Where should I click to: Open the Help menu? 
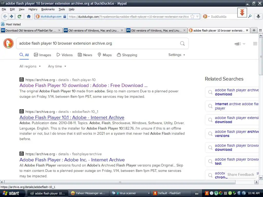pos(71,9)
